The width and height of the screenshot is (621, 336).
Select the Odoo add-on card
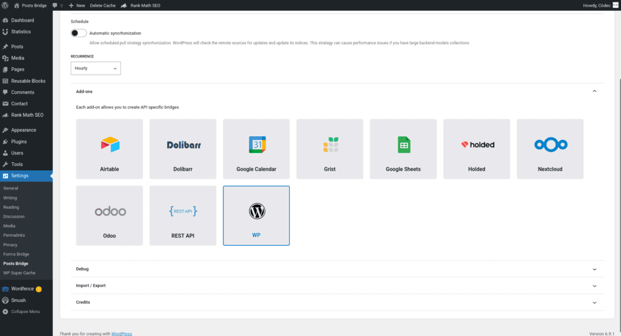[x=109, y=216]
